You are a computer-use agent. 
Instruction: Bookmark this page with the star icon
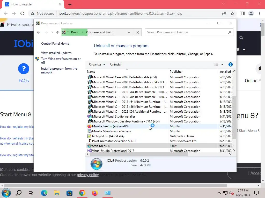[232, 13]
